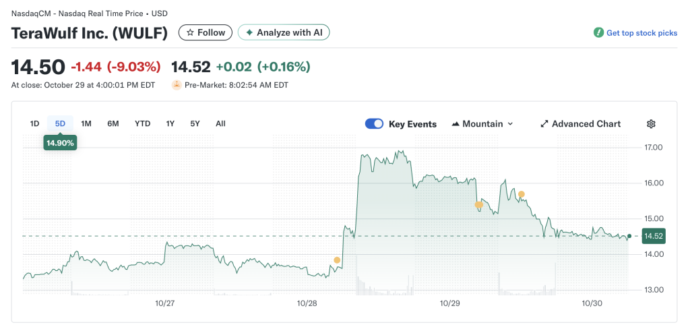Image resolution: width=690 pixels, height=329 pixels.
Task: Click the Analyze with AI button
Action: point(284,32)
